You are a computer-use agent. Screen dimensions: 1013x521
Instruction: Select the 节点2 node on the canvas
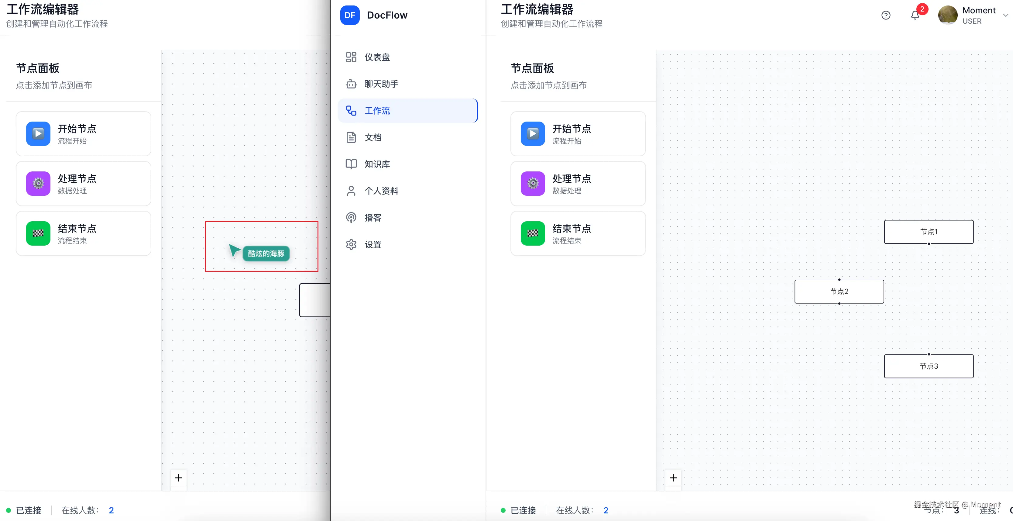(x=839, y=291)
